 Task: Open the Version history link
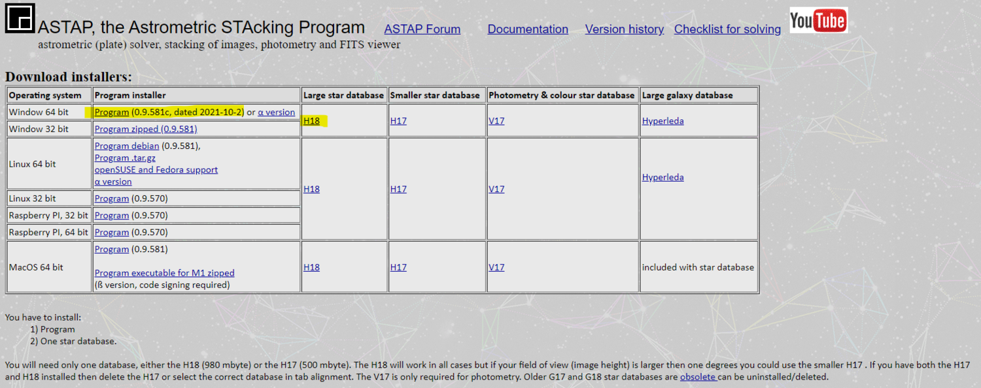coord(625,29)
